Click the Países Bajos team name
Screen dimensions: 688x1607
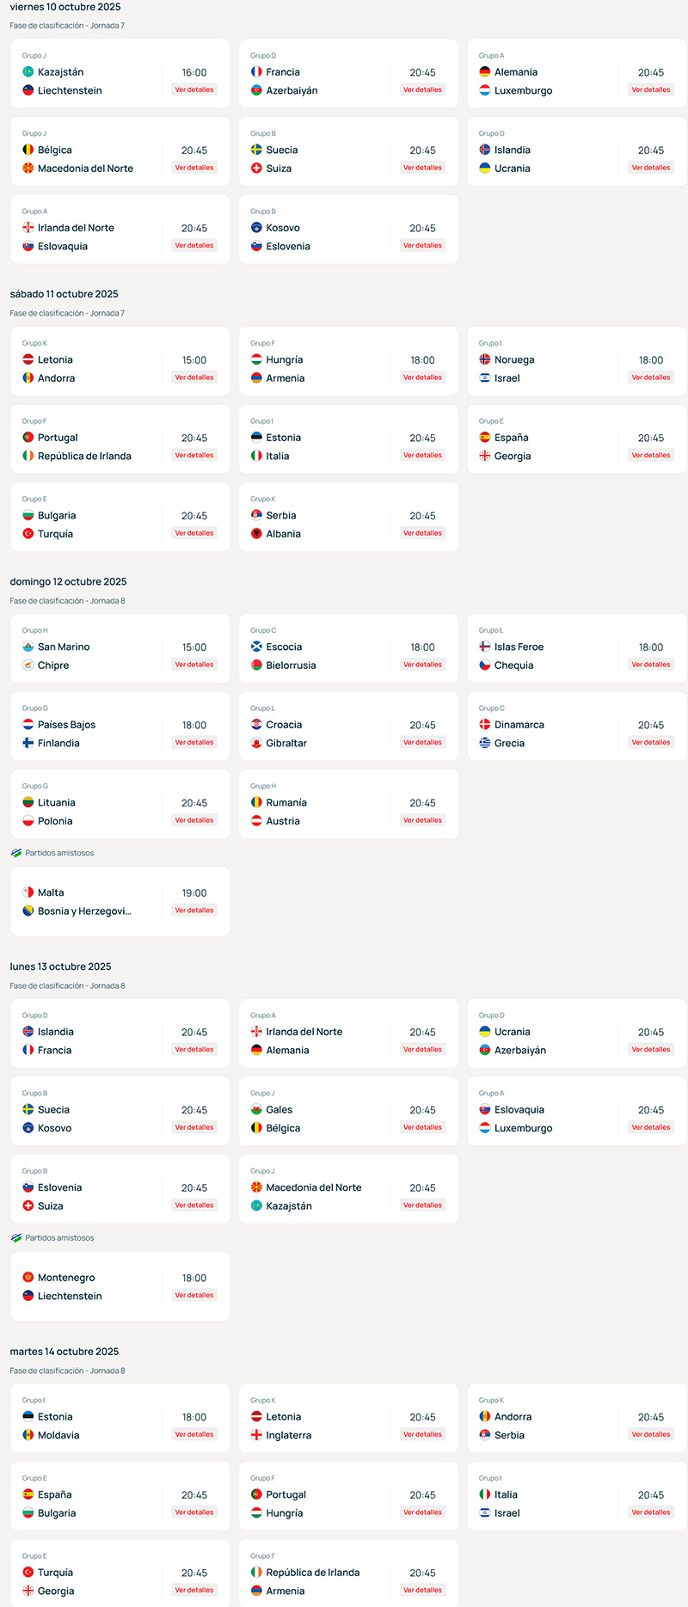(x=66, y=725)
